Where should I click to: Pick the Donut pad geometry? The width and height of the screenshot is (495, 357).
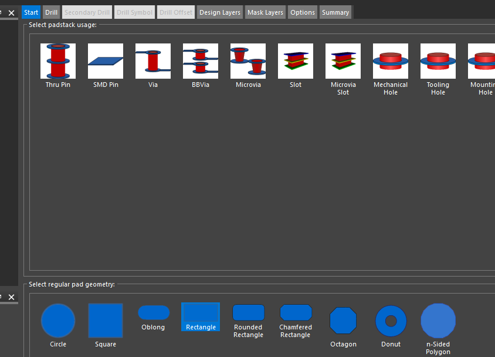pyautogui.click(x=391, y=321)
